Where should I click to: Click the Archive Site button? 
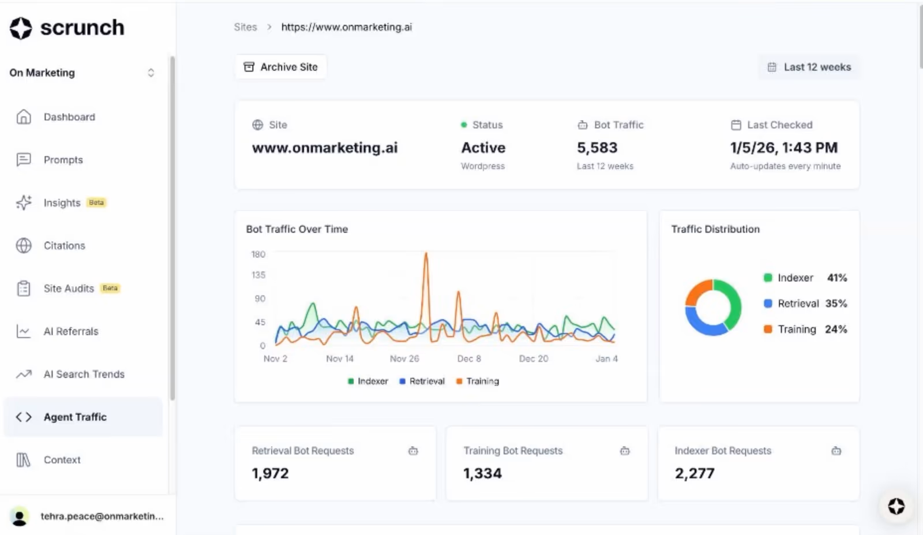coord(281,67)
